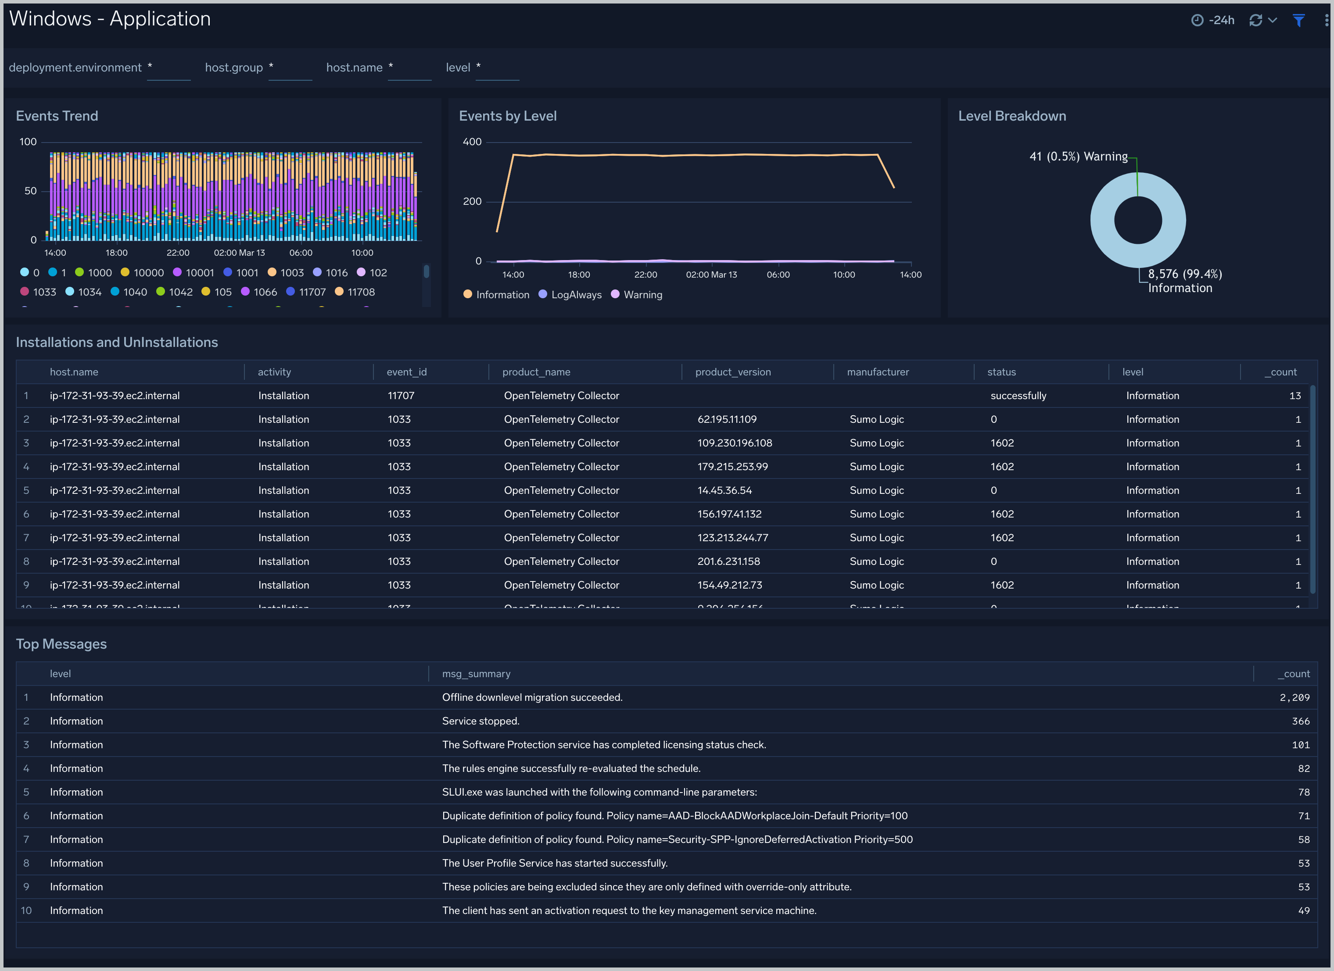Open the more options kebab menu

click(x=1327, y=20)
